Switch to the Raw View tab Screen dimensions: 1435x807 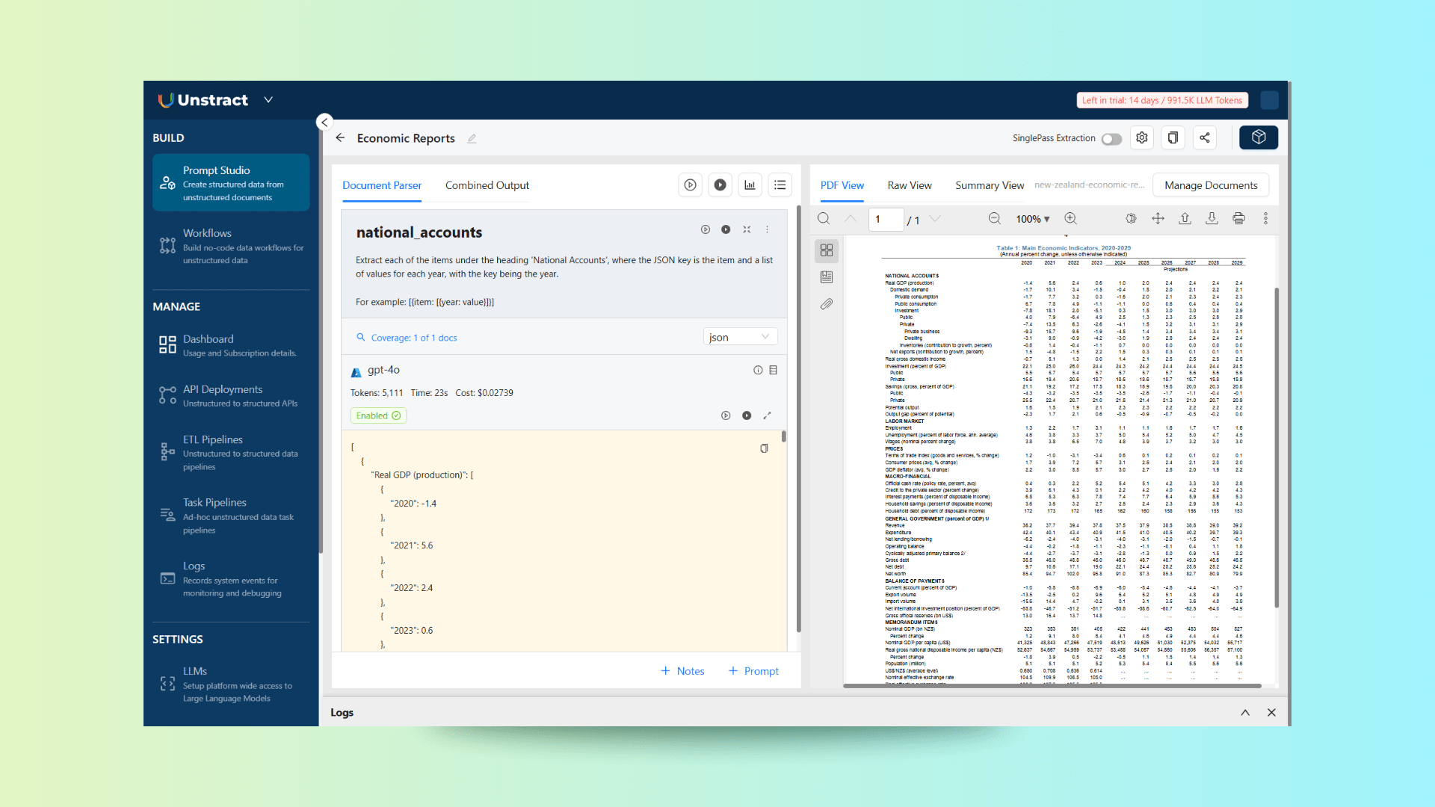910,185
